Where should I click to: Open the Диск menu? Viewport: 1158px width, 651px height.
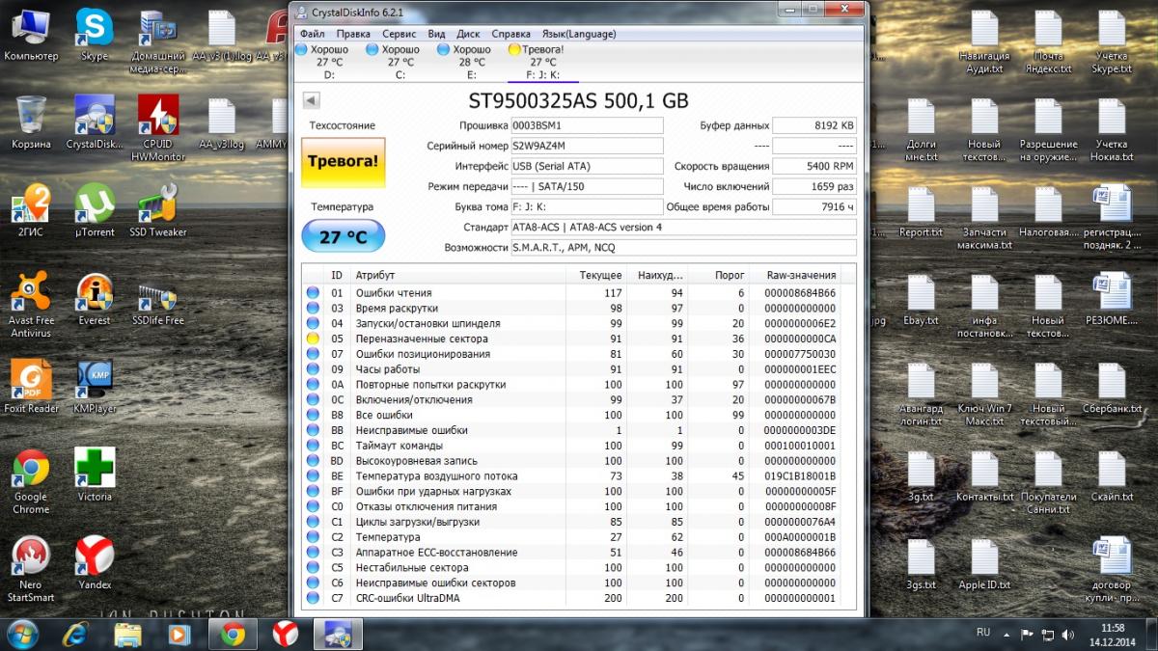coord(468,34)
